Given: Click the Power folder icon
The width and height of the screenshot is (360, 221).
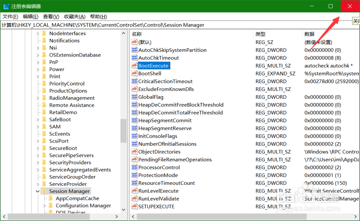Looking at the screenshot, I should click(44, 69).
